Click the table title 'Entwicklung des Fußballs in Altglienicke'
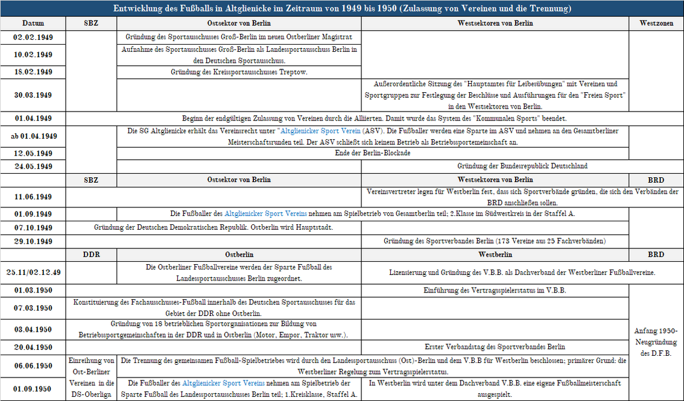This screenshot has height=401, width=684. pyautogui.click(x=342, y=8)
